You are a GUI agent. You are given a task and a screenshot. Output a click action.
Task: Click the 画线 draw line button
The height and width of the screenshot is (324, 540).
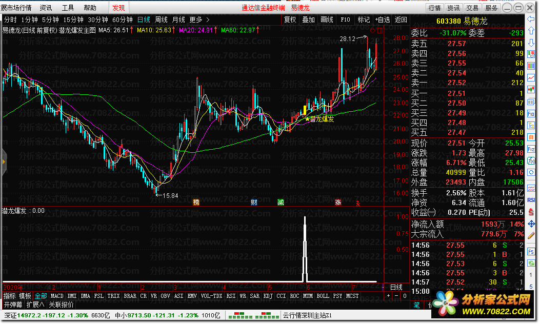click(327, 19)
